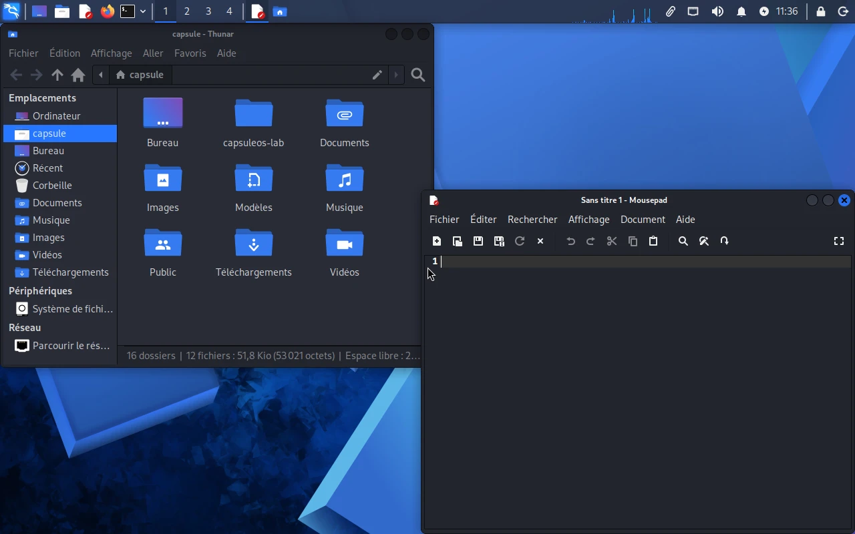This screenshot has width=855, height=534.
Task: Click the copy icon in Mousepad toolbar
Action: pyautogui.click(x=633, y=241)
